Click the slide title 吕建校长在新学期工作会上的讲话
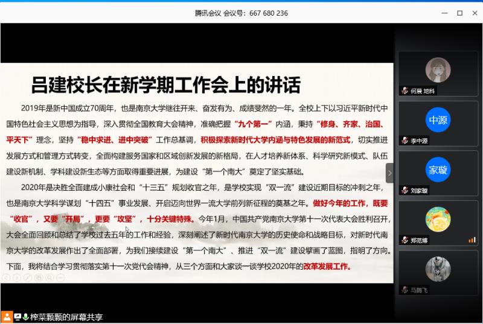Image resolution: width=483 pixels, height=324 pixels. pyautogui.click(x=166, y=85)
